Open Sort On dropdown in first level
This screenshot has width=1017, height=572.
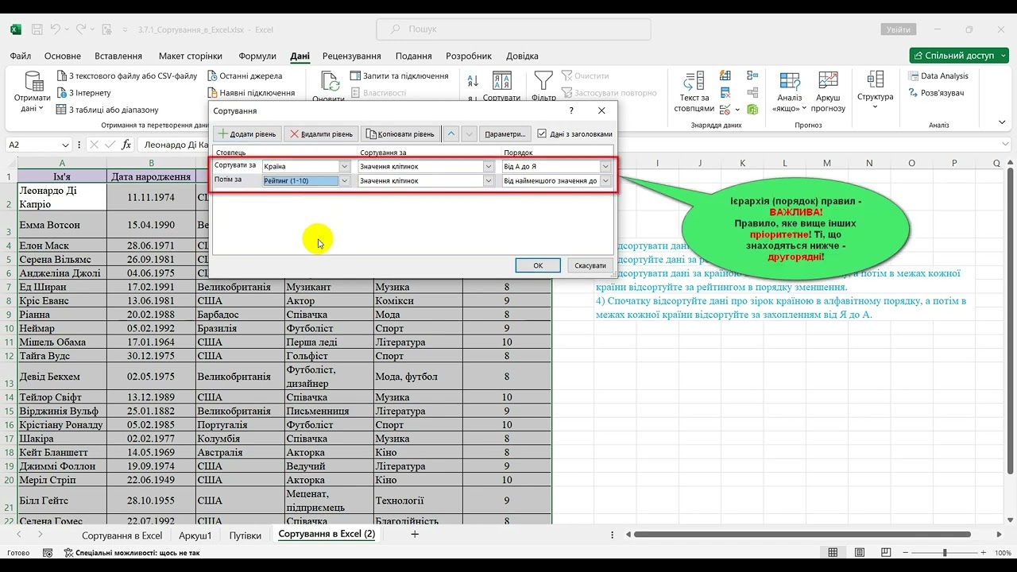pyautogui.click(x=489, y=166)
